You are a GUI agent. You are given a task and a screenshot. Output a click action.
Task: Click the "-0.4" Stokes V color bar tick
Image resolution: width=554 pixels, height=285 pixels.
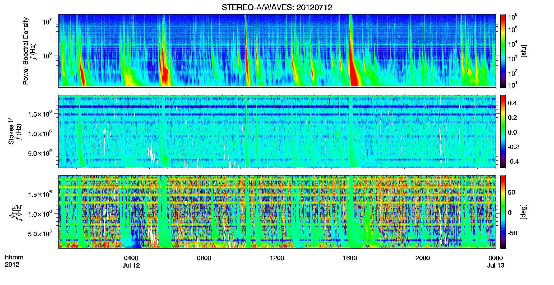click(x=513, y=161)
